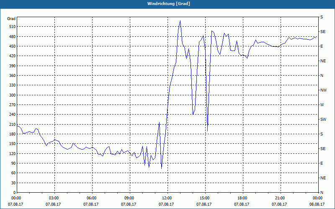Click the 21:00 time axis label
This screenshot has width=335, height=209.
pos(281,198)
